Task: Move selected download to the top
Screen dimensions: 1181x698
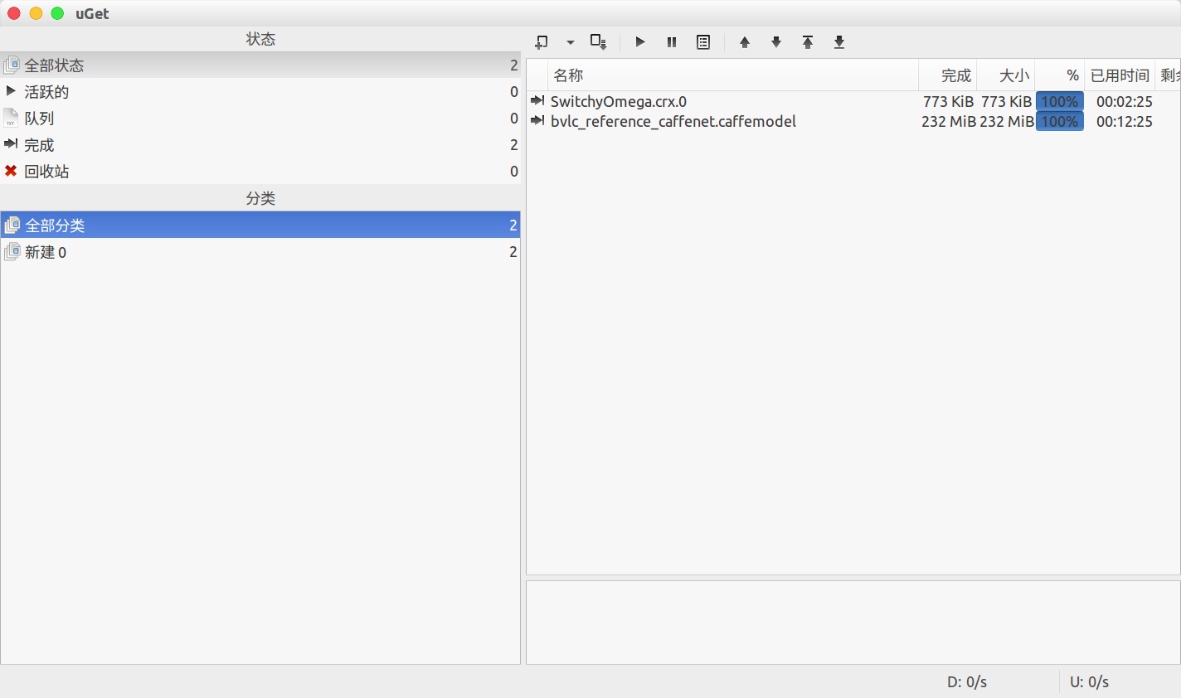Action: 808,42
